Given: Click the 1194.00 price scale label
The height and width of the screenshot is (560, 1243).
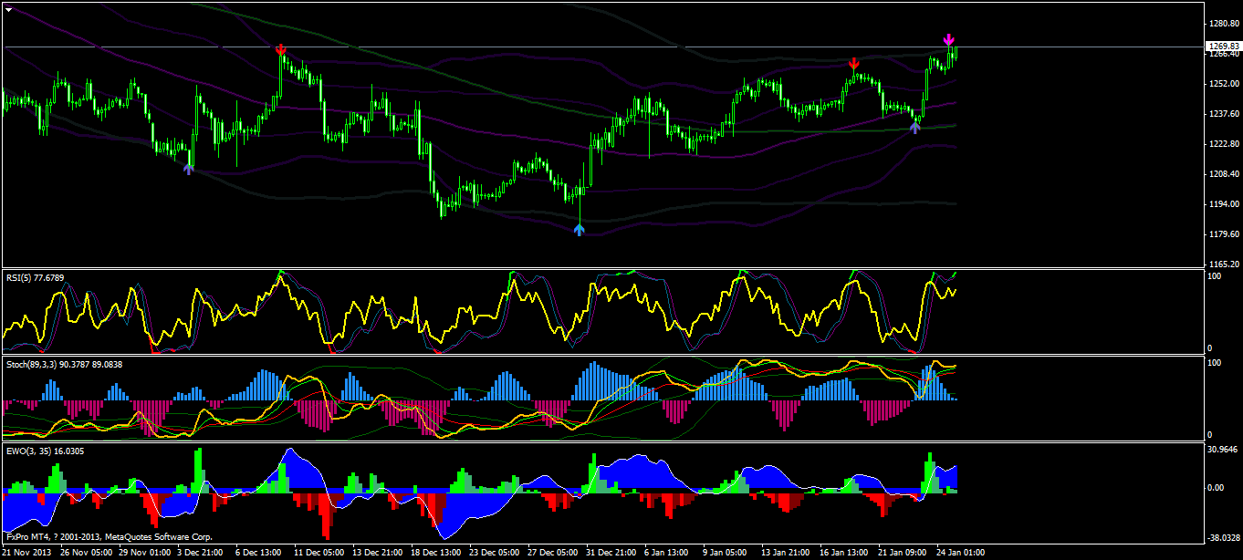Looking at the screenshot, I should tap(1223, 204).
